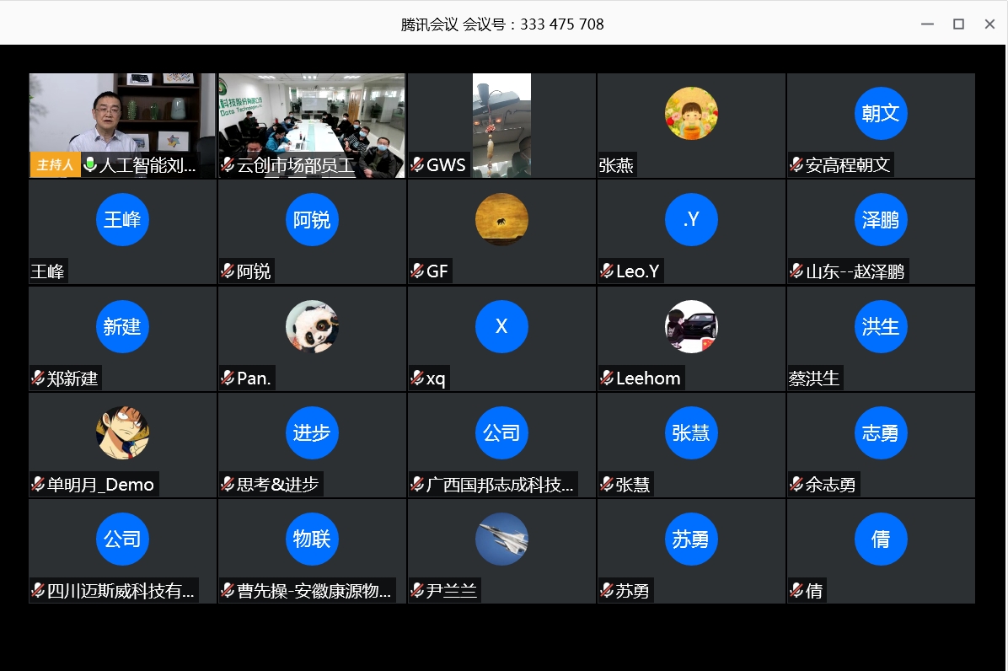Click the muted mic icon beside 曹先操
This screenshot has height=671, width=1008.
point(228,591)
